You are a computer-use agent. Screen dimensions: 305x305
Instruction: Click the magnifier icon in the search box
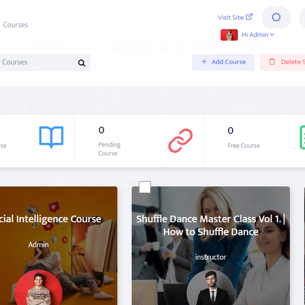81,63
